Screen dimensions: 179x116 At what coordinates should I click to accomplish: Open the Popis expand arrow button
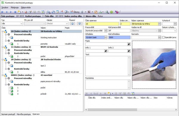click(129, 44)
